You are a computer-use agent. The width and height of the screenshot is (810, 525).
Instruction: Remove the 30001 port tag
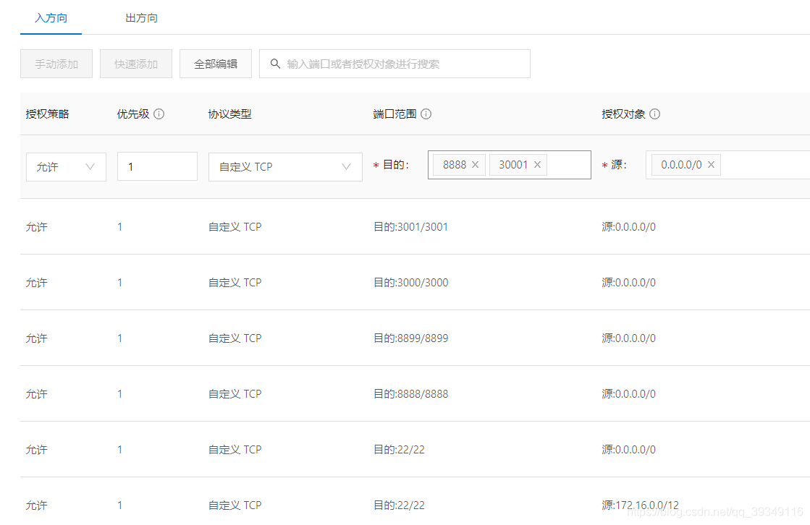(x=537, y=165)
